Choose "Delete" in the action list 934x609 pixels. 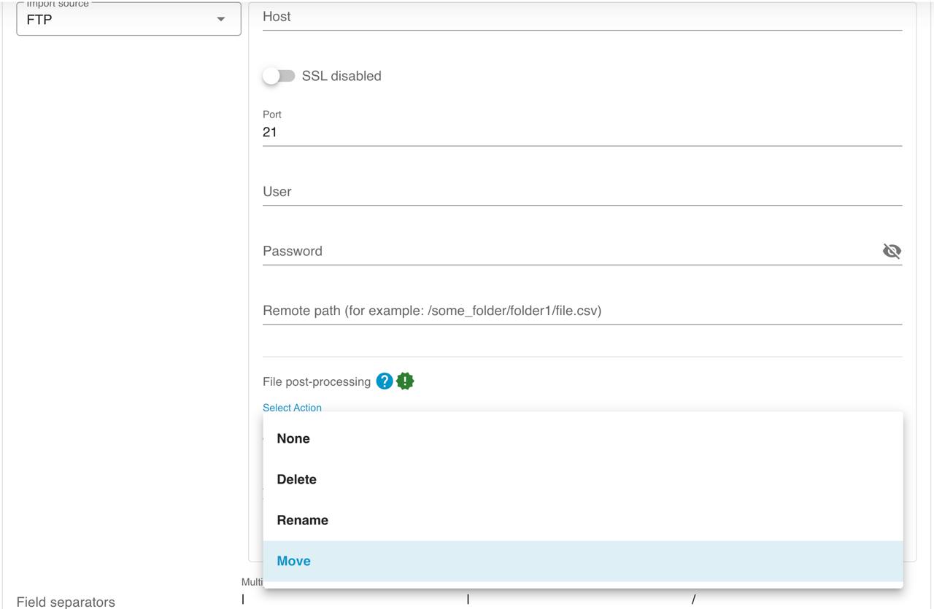(296, 479)
